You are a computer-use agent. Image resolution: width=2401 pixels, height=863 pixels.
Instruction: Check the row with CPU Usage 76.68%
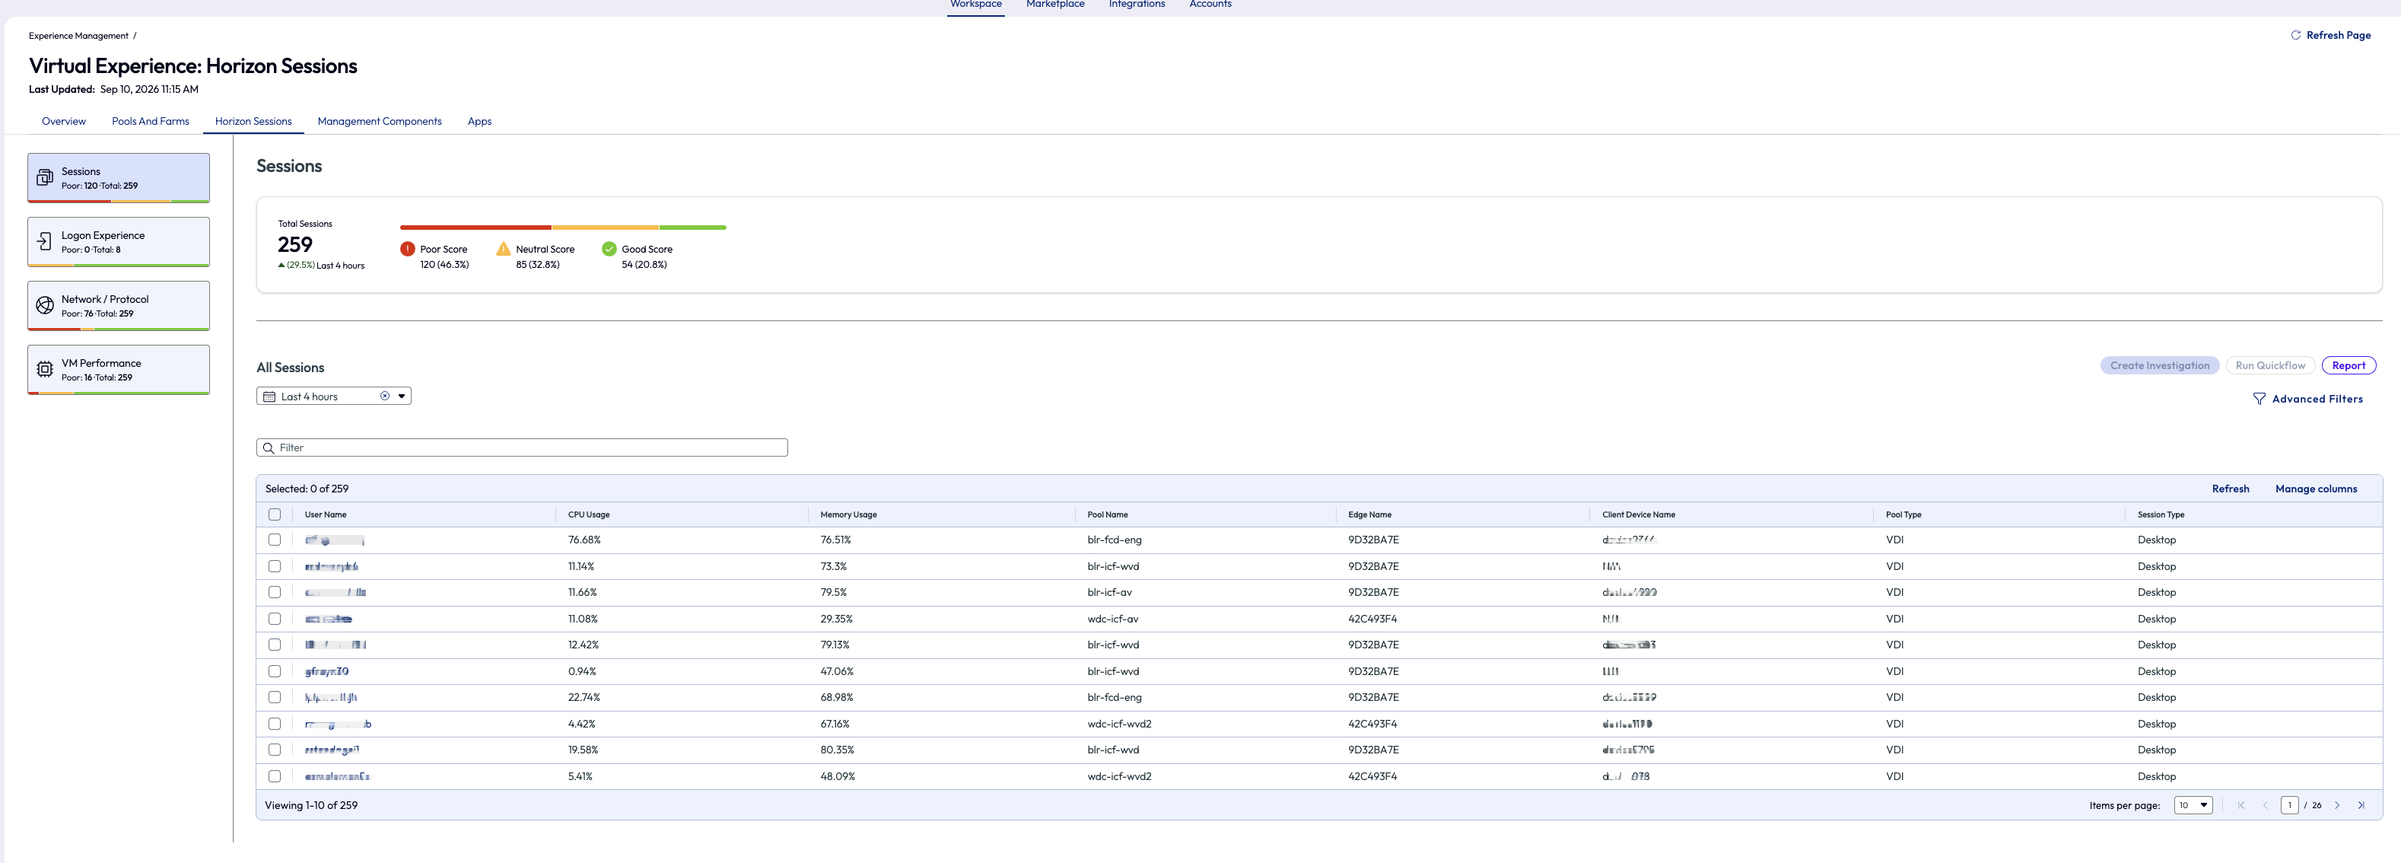point(274,540)
